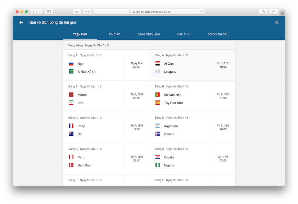Click the Giải vô địch bóng đá thế giới title
The image size is (298, 204).
[x=53, y=22]
